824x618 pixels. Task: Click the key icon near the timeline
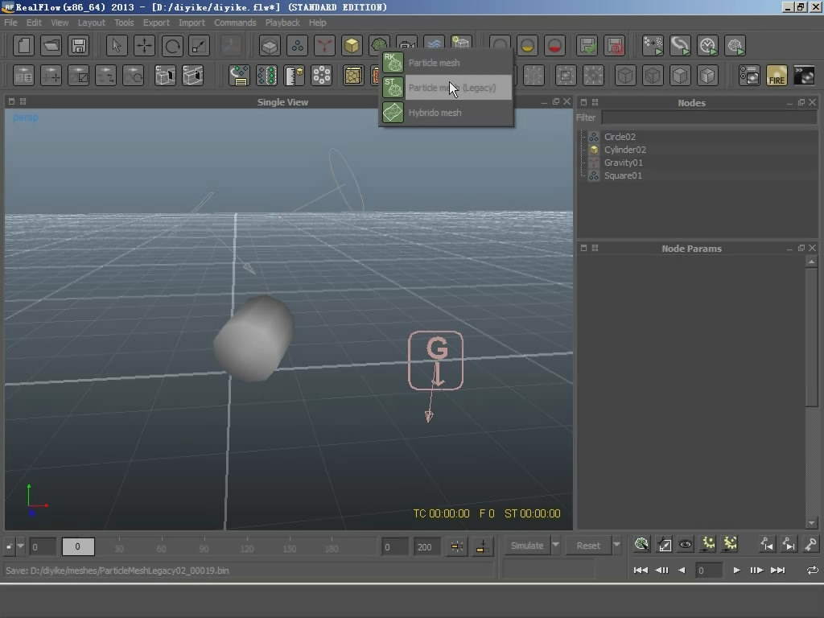[x=810, y=545]
